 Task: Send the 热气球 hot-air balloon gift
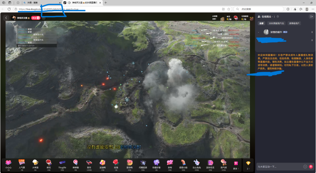[x=224, y=165]
